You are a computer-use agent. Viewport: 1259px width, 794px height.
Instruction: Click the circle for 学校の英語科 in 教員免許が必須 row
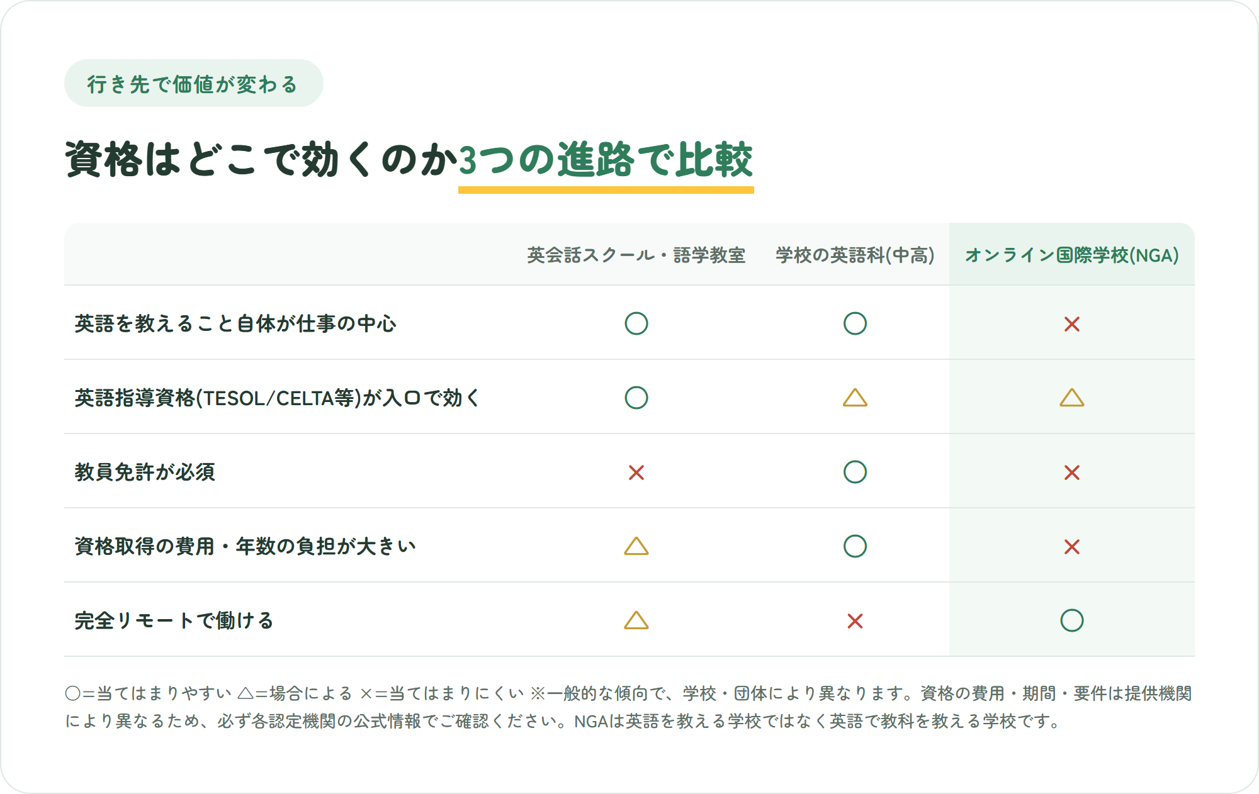855,472
